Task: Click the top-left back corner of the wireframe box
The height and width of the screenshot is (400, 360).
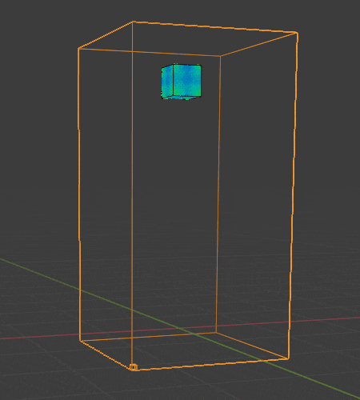Action: (133, 22)
